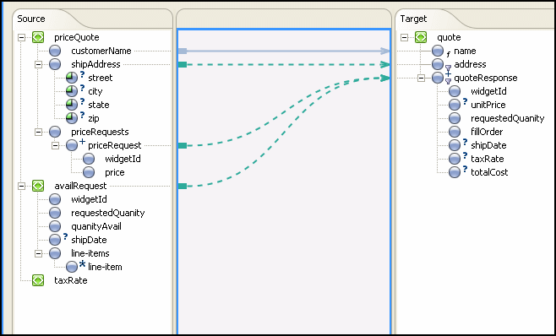Click the unitPrice element icon

[455, 105]
